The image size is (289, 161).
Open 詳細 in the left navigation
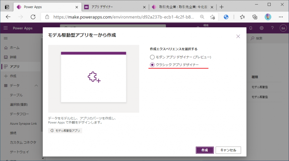(x=13, y=57)
